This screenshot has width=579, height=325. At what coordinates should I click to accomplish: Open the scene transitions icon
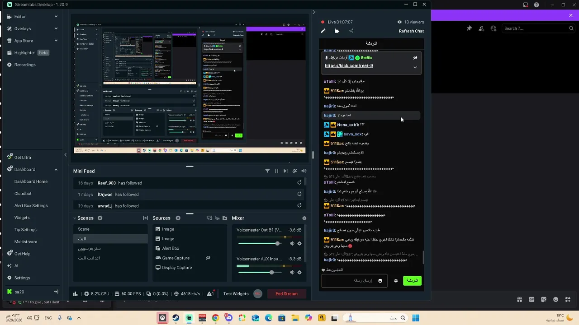click(x=145, y=218)
